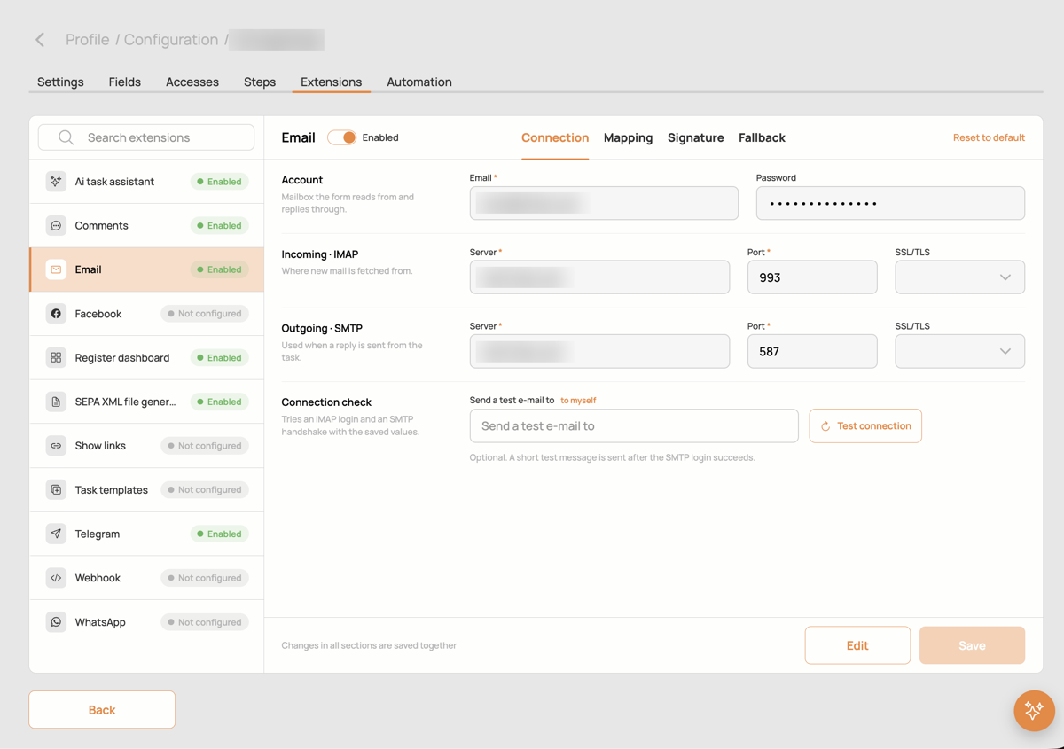This screenshot has height=749, width=1064.
Task: Go to the Automation tab
Action: tap(419, 82)
